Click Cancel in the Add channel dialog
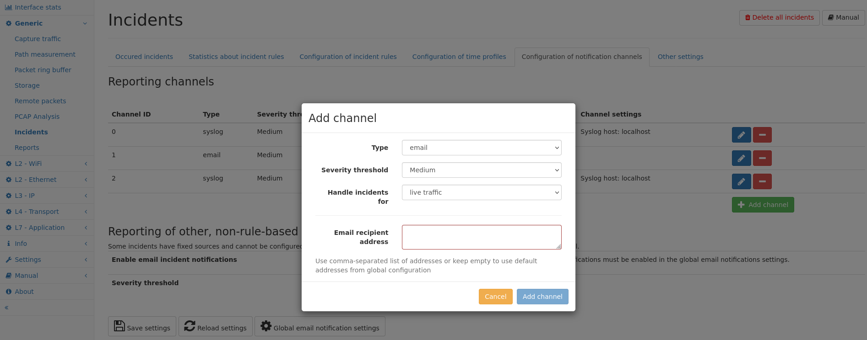 tap(495, 297)
